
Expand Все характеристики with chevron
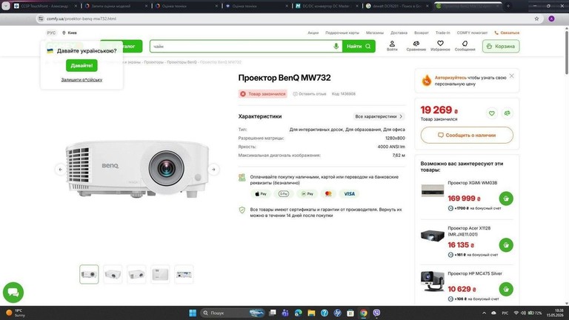[x=379, y=116]
